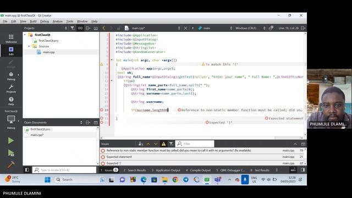The height and width of the screenshot is (198, 352).
Task: Collapse the Sources folder
Action: 29,46
